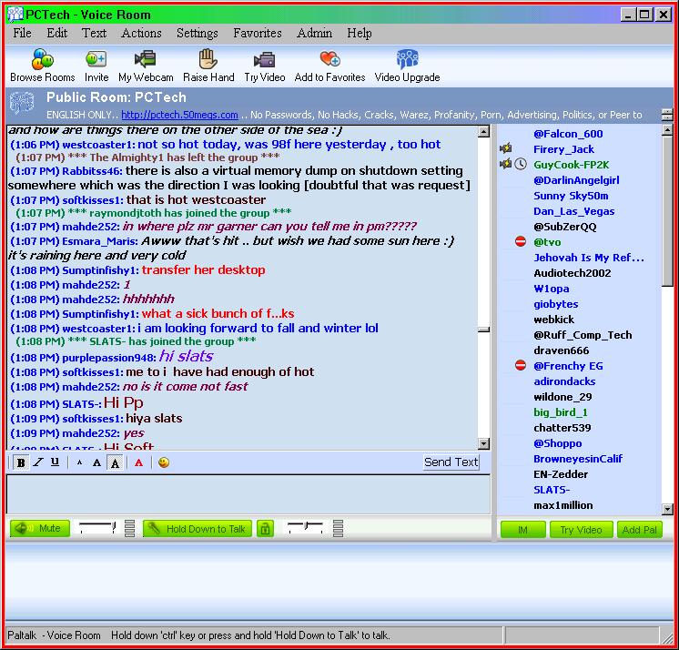Start My Webcam from the toolbar
679x650 pixels.
click(x=145, y=59)
